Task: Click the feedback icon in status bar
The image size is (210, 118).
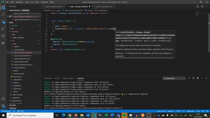Action: tap(203, 111)
